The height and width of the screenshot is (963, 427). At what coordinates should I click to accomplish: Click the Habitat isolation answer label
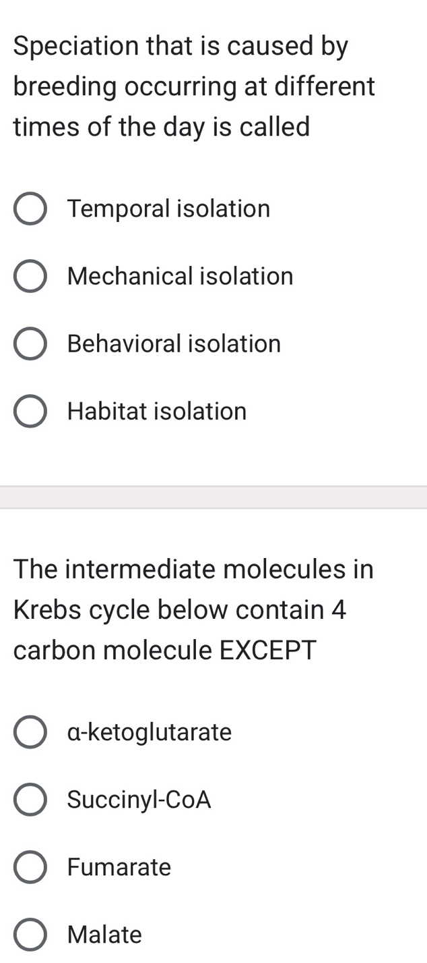pos(156,411)
